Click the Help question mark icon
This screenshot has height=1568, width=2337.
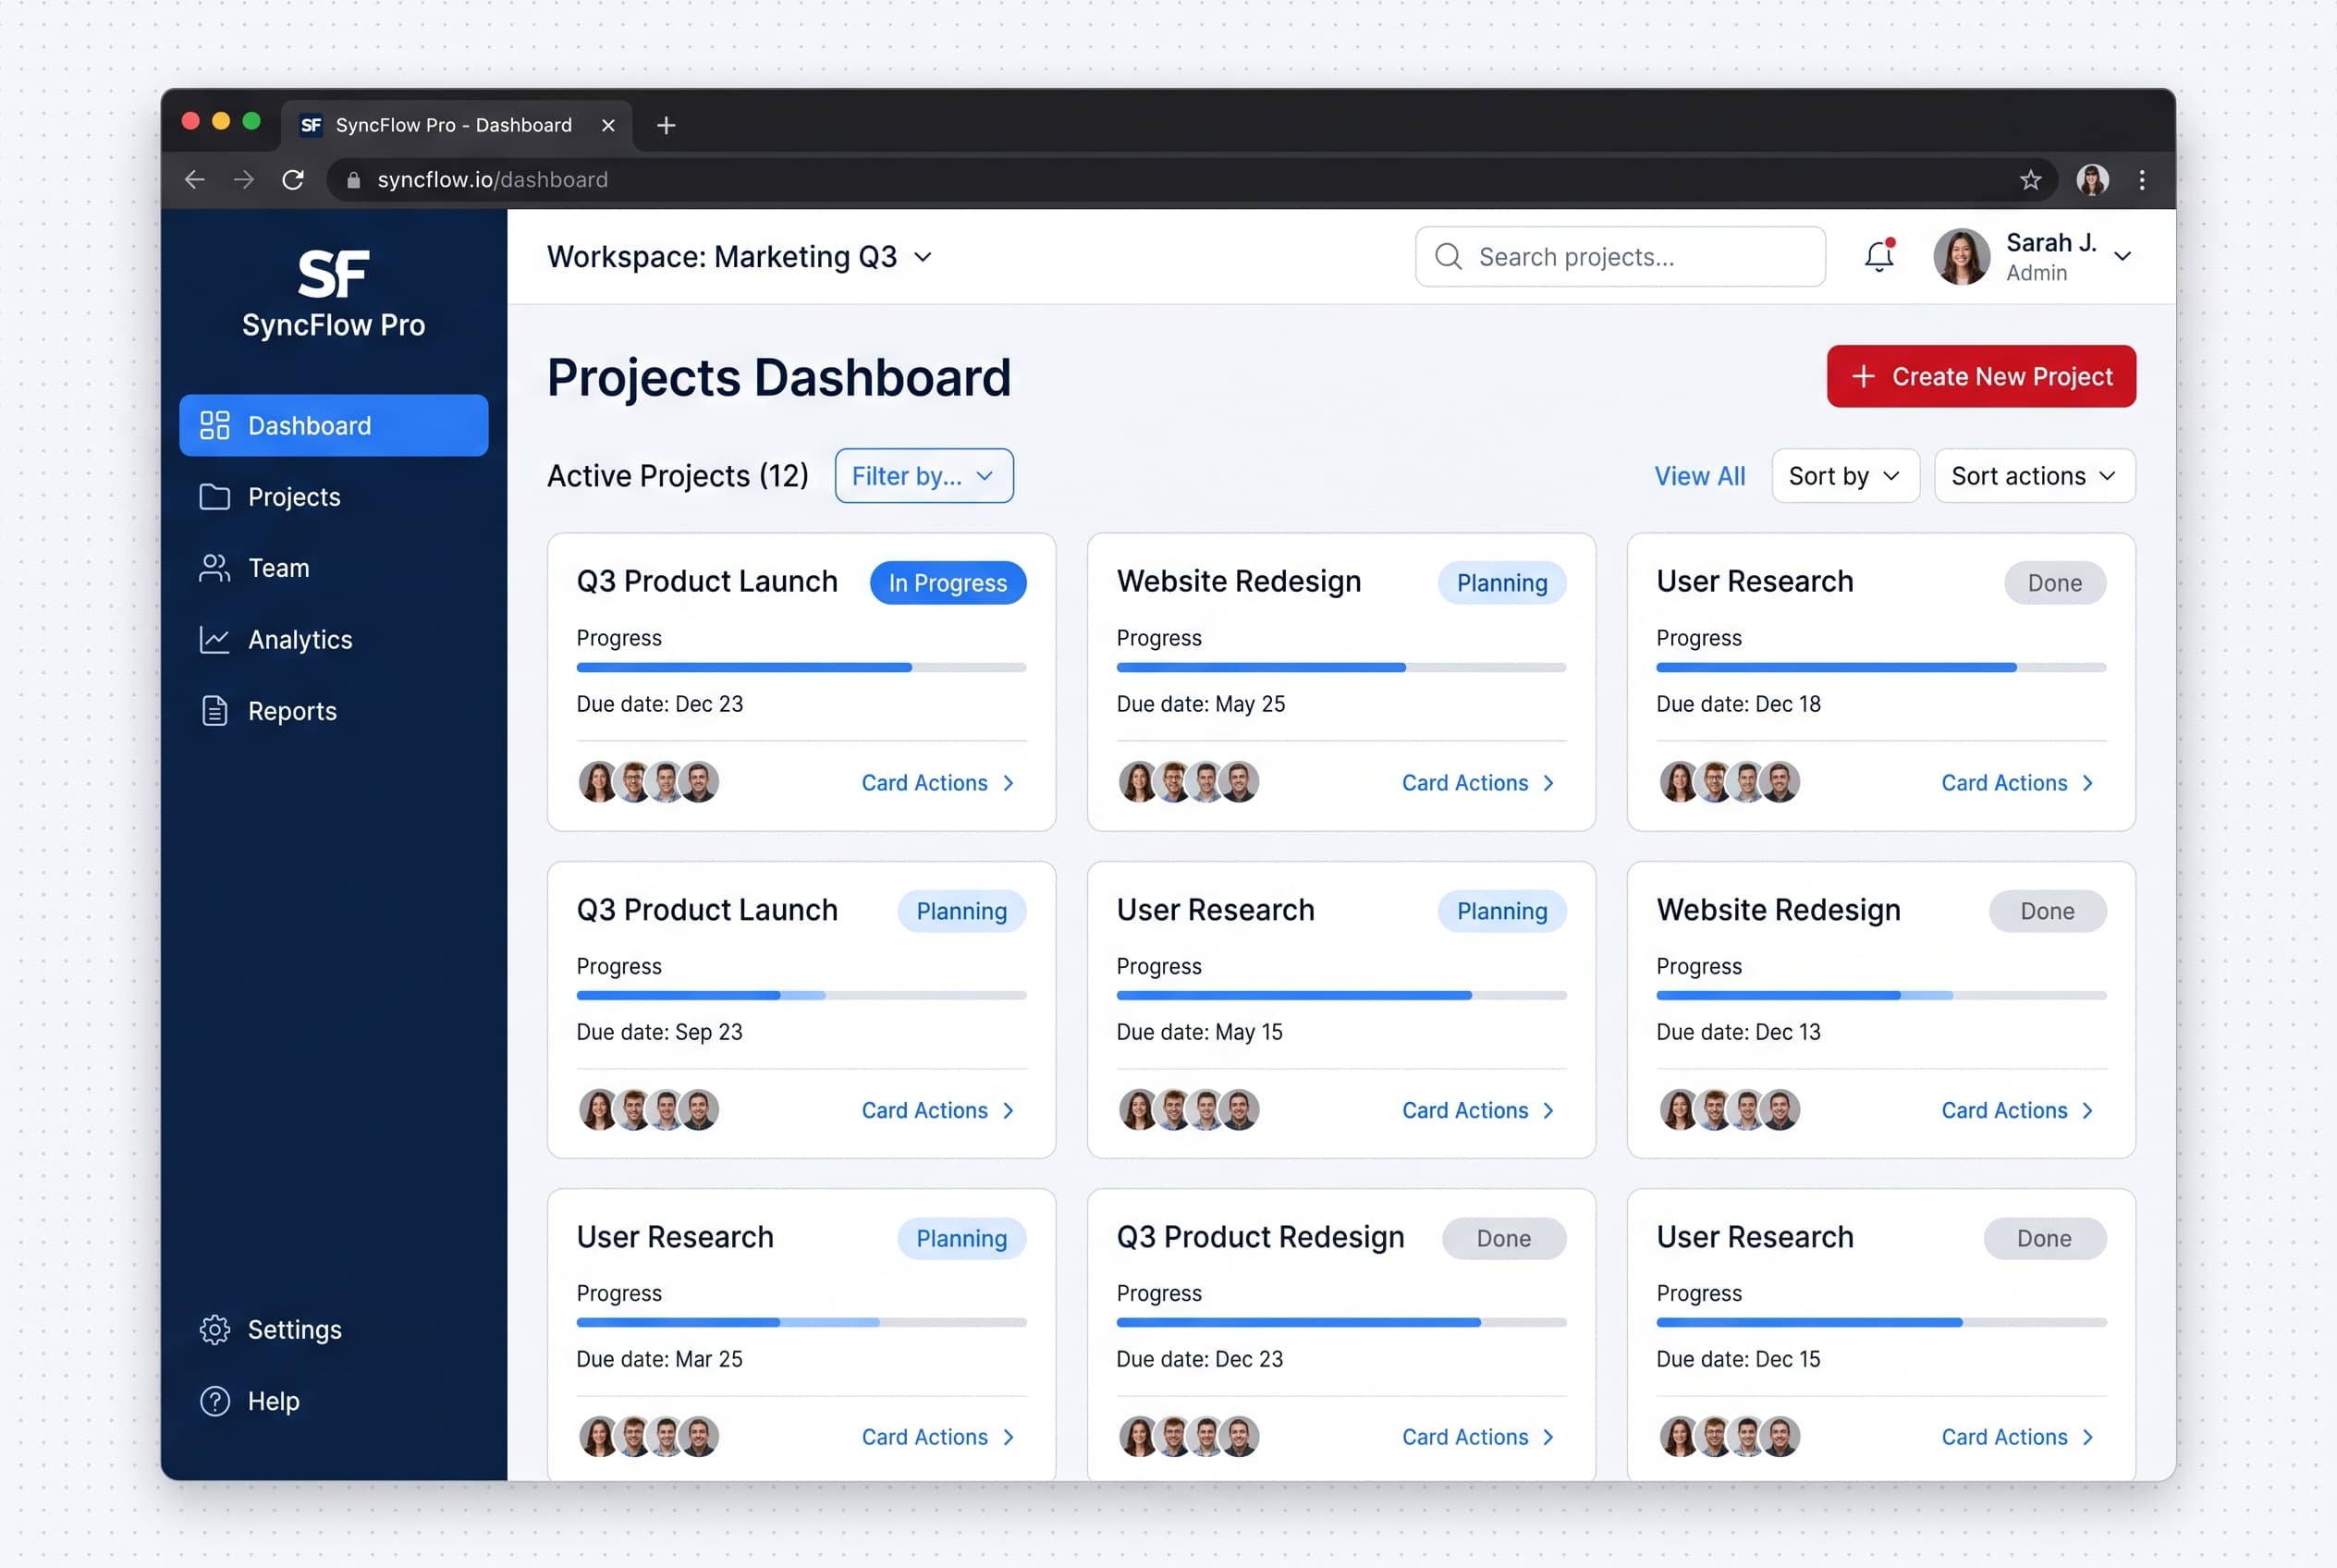[214, 1401]
